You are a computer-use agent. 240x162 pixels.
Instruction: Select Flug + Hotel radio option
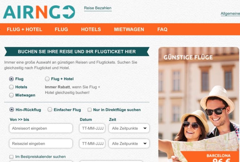pyautogui.click(x=47, y=79)
